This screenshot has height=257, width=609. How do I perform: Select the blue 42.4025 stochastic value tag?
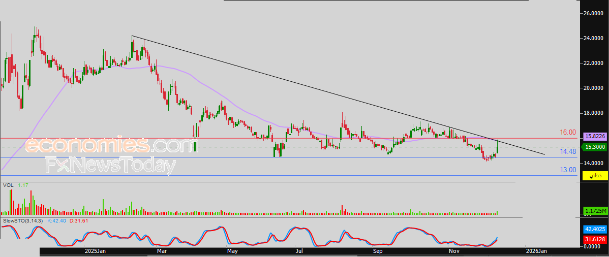pyautogui.click(x=594, y=229)
